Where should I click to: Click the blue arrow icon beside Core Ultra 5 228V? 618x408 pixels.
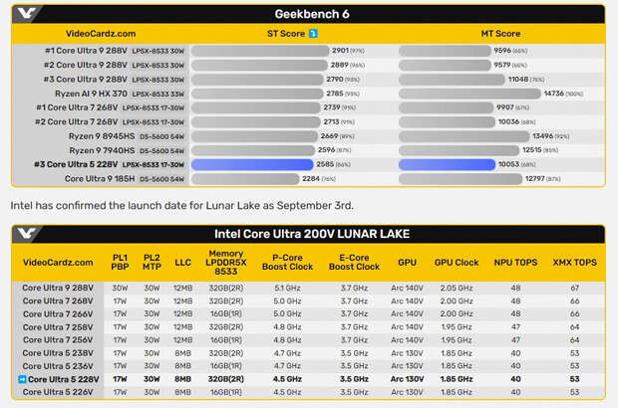22,379
